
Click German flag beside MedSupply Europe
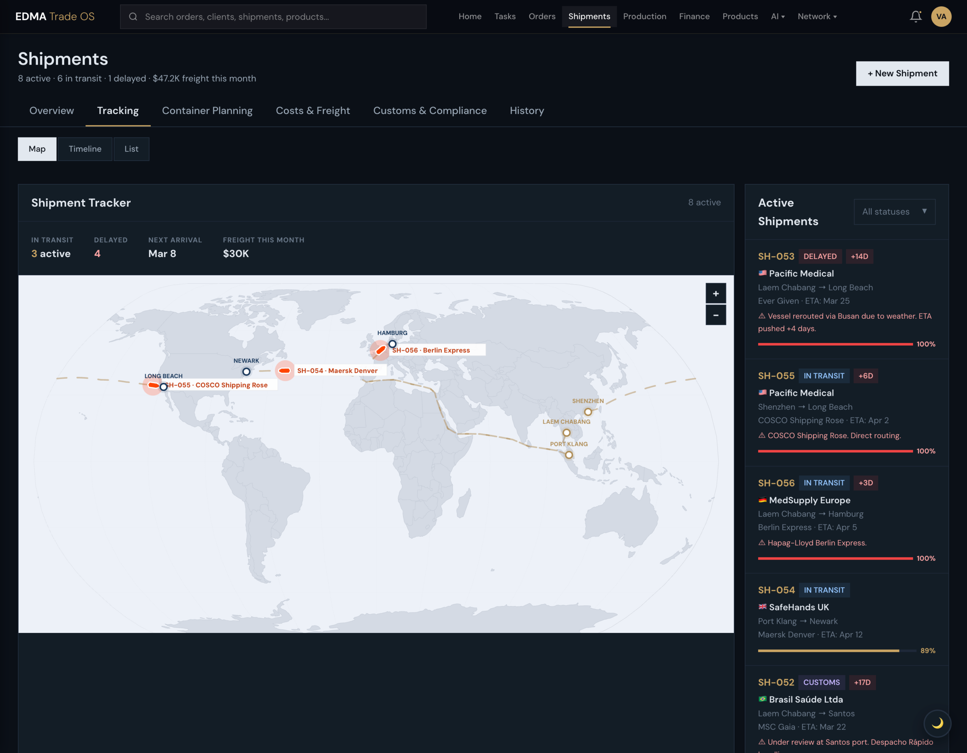click(762, 500)
